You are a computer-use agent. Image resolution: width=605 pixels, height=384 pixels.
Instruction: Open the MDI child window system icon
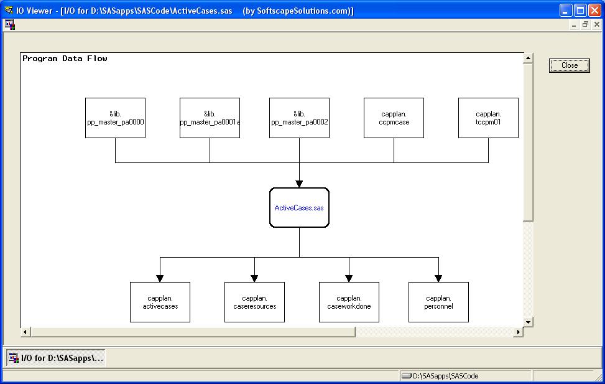(x=10, y=25)
